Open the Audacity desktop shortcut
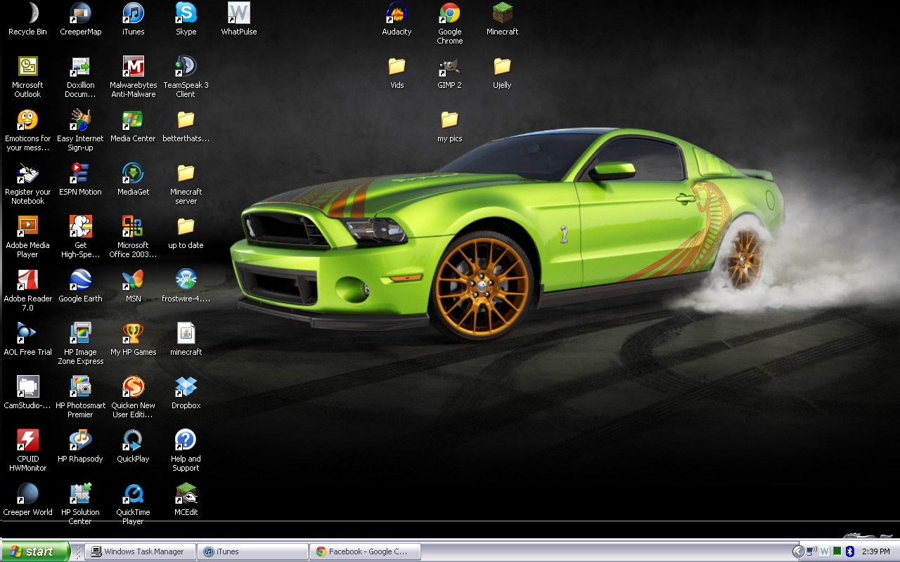Viewport: 900px width, 562px height. (397, 13)
